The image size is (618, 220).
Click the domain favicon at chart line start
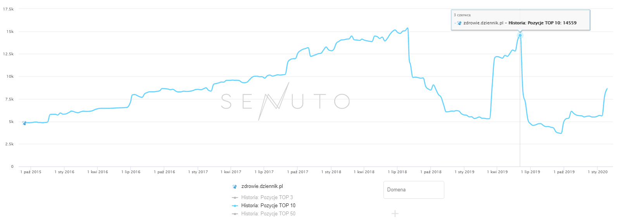pyautogui.click(x=24, y=123)
